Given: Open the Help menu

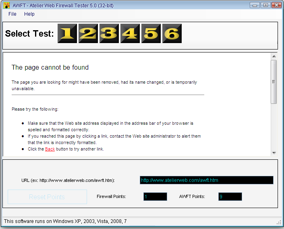Looking at the screenshot, I should coord(29,14).
